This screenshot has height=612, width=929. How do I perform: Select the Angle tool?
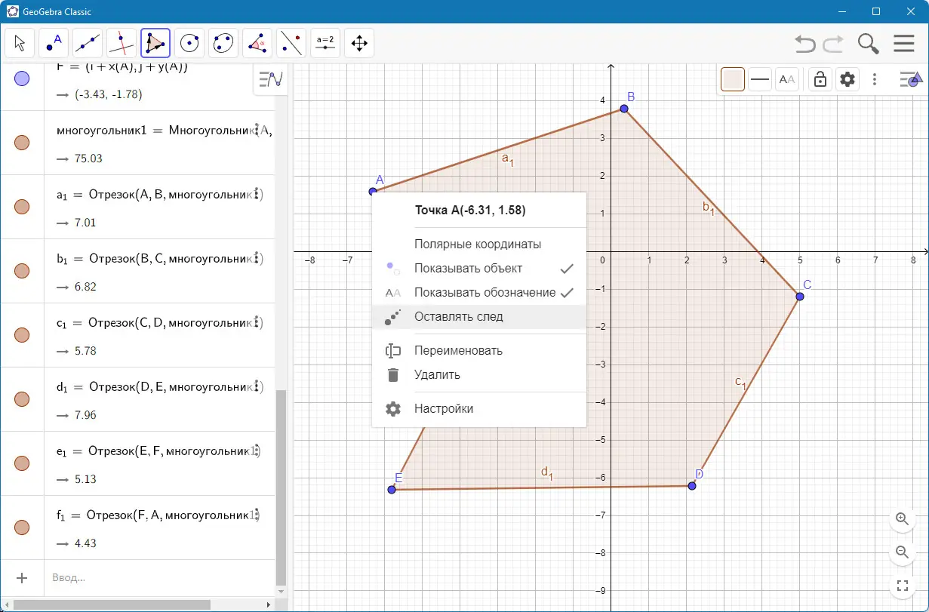(257, 44)
